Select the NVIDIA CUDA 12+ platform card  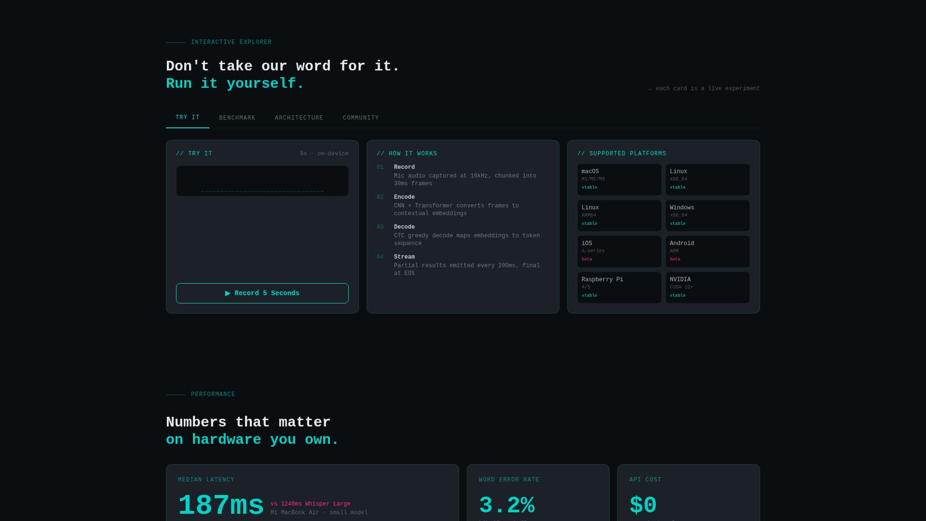pos(708,288)
